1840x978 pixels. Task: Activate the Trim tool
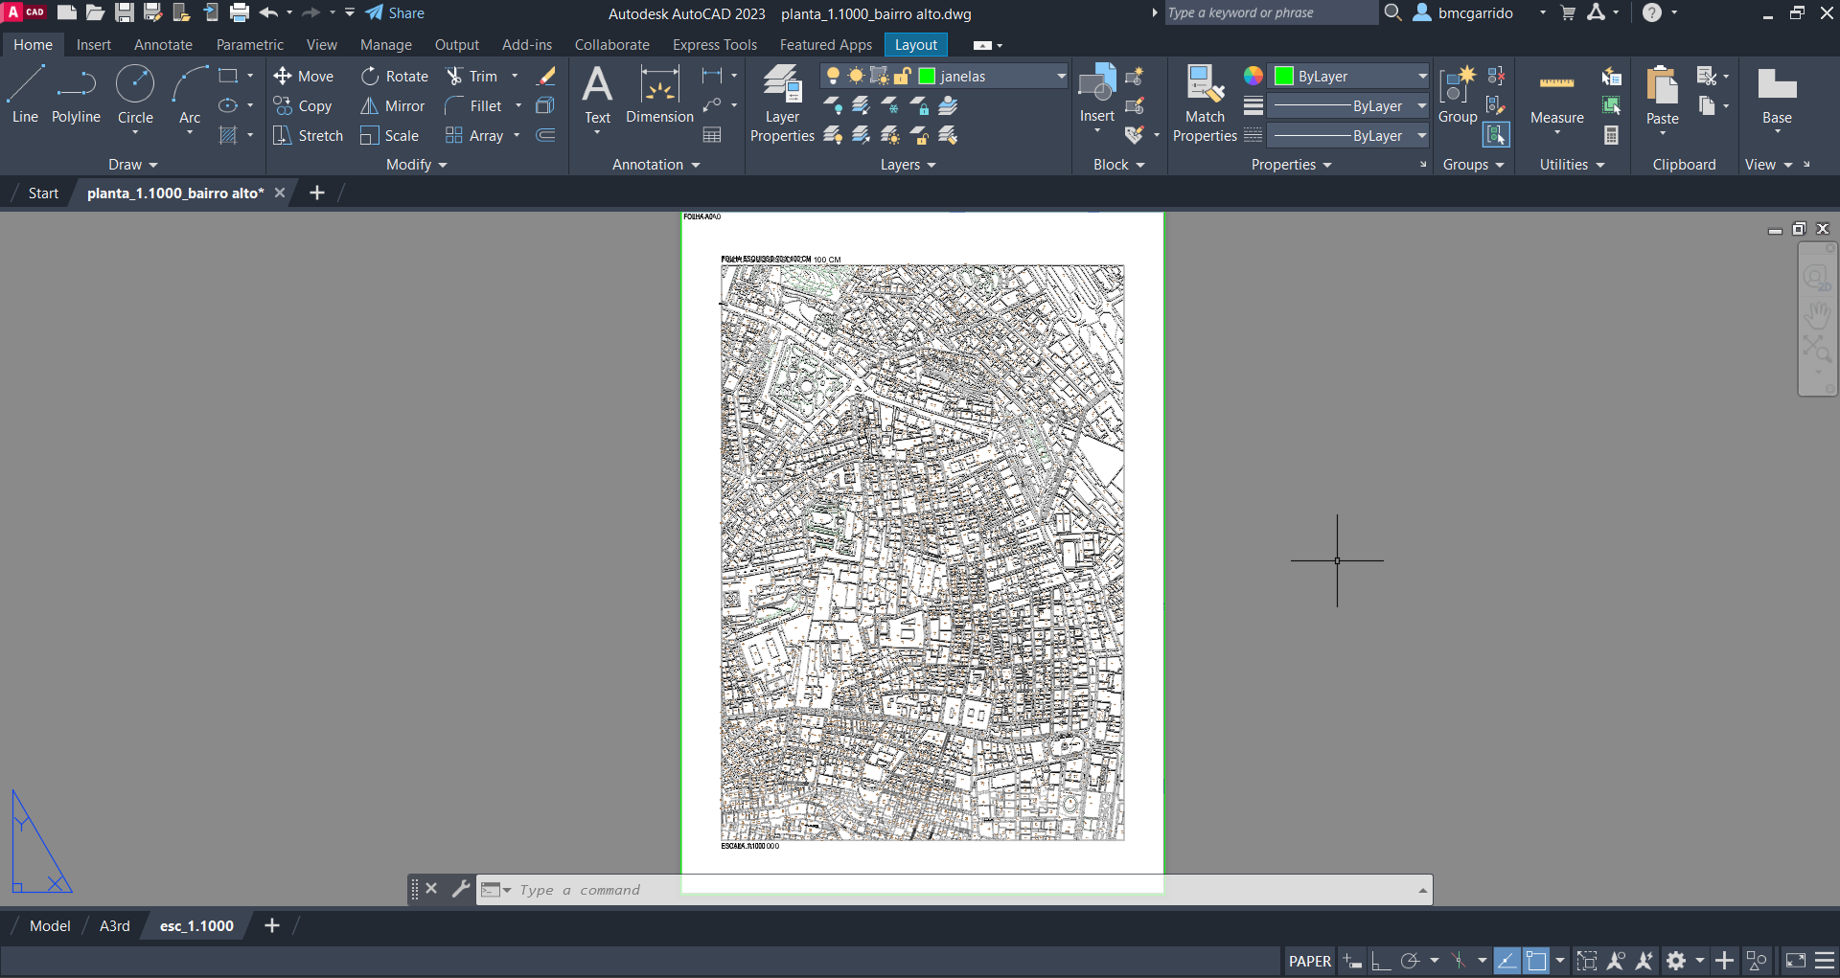pyautogui.click(x=472, y=77)
